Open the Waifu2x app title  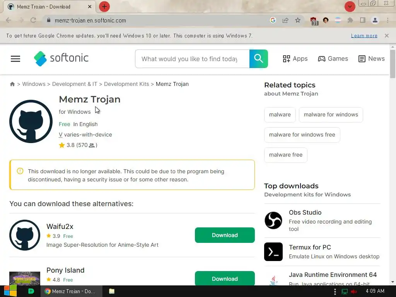(x=60, y=227)
